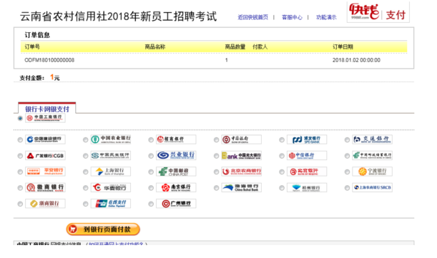Click the 快钱 支付 logo at top right
437x258 pixels.
click(x=378, y=12)
